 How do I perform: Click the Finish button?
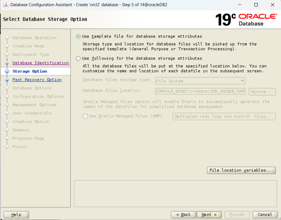[237, 214]
